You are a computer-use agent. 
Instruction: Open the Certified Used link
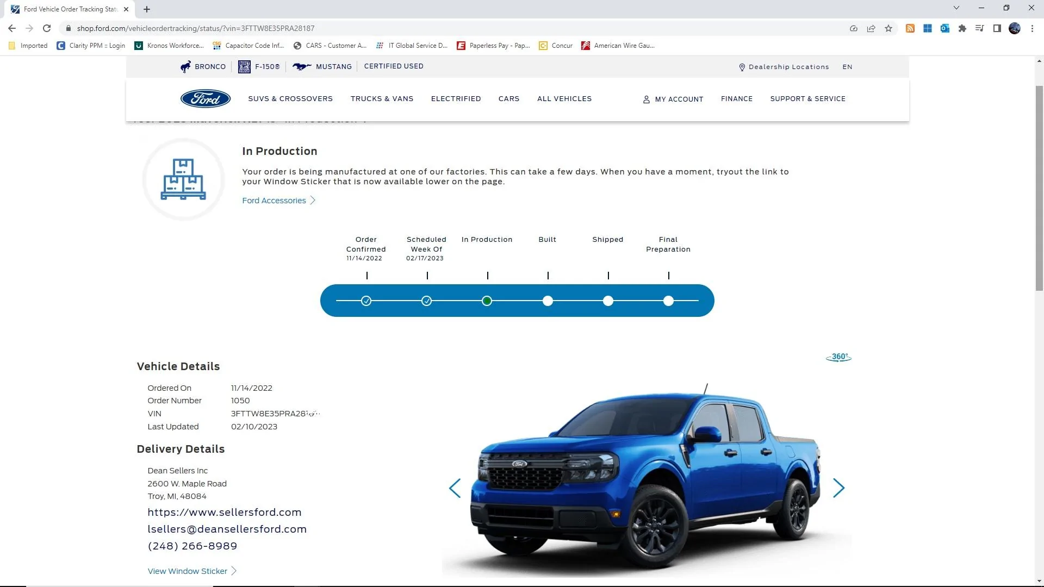pyautogui.click(x=394, y=66)
